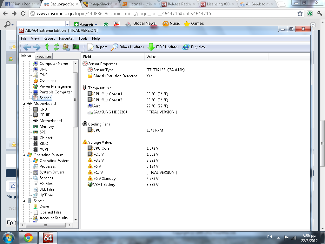325x244 pixels.
Task: Go forward with the AIDA64 Forward arrow
Action: coord(37,47)
